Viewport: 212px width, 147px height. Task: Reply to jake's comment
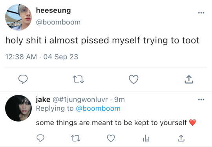click(40, 138)
